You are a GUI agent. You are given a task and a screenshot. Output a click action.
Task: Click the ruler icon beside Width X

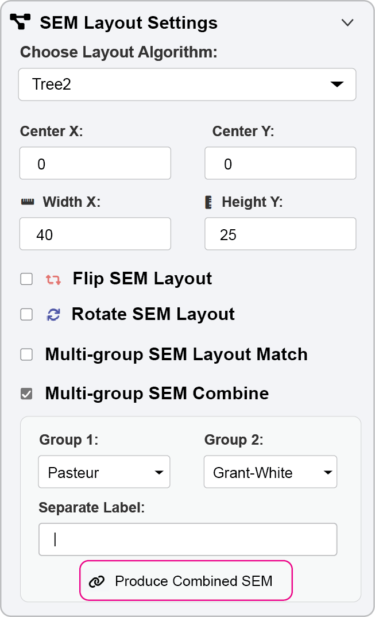click(28, 202)
